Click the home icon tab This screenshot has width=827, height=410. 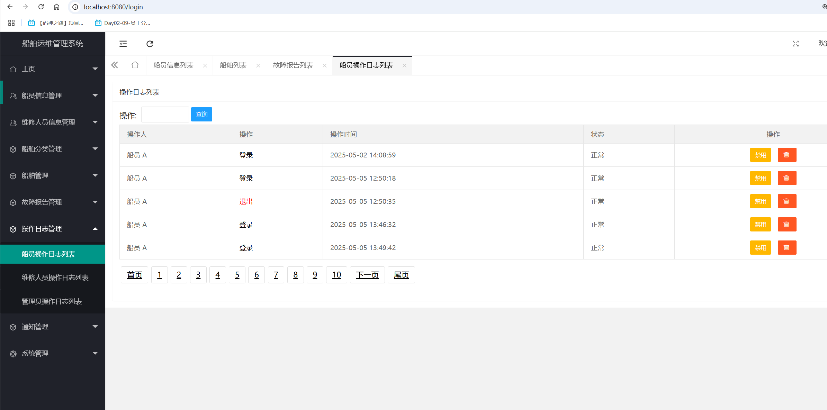[135, 65]
